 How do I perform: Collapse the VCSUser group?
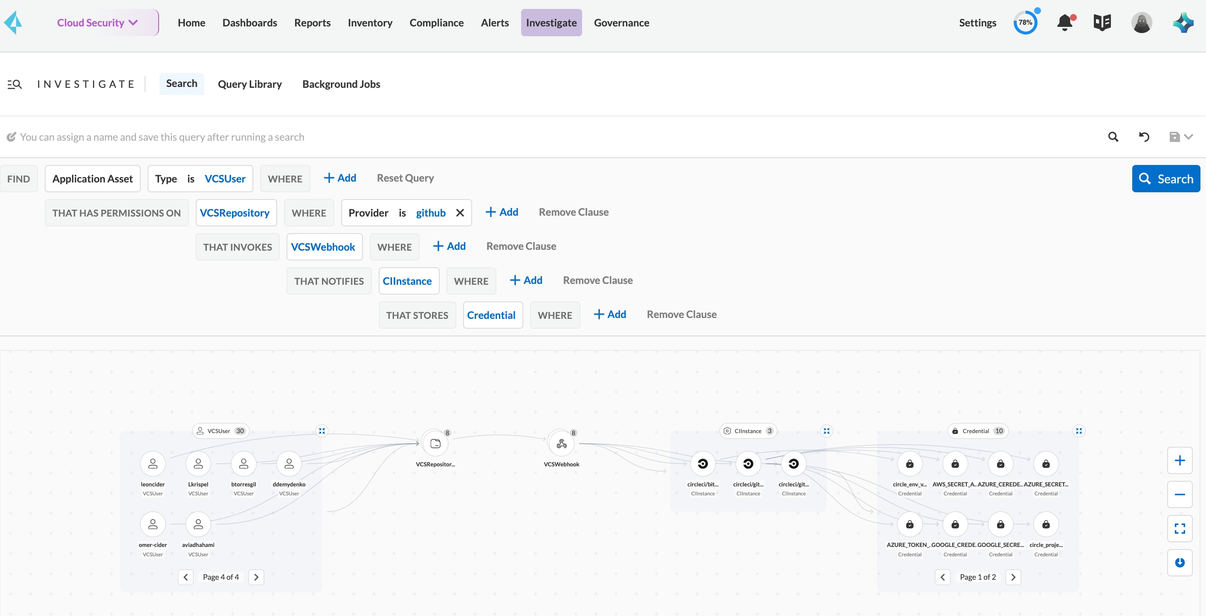pyautogui.click(x=322, y=431)
